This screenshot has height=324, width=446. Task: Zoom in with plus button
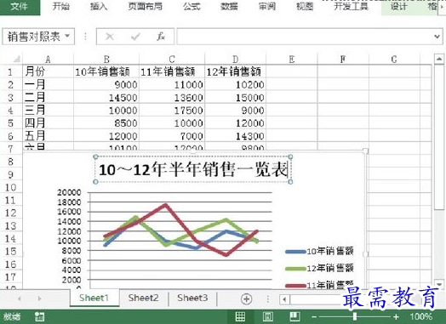click(x=396, y=316)
